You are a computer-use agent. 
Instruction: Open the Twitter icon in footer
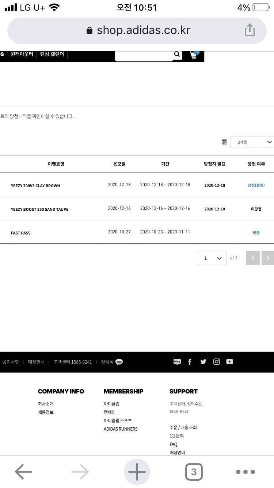203,362
